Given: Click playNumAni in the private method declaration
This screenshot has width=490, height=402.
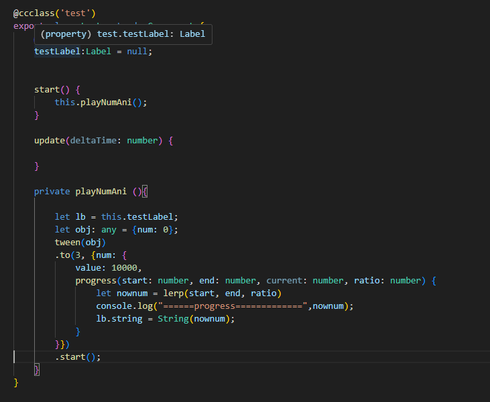Looking at the screenshot, I should (101, 192).
